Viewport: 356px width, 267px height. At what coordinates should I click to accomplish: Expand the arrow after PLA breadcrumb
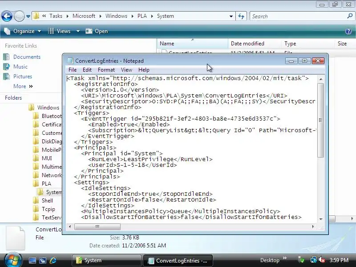[152, 16]
